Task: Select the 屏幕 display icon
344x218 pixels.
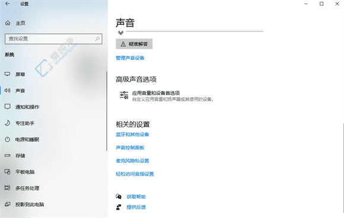Action: (x=8, y=74)
